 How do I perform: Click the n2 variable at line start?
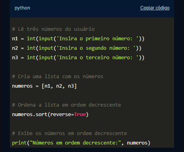coord(15,48)
